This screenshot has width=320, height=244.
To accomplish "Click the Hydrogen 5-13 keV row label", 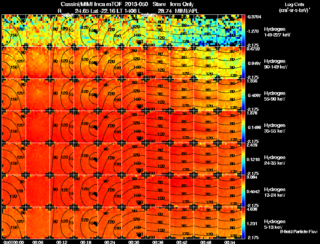I will (x=275, y=224).
